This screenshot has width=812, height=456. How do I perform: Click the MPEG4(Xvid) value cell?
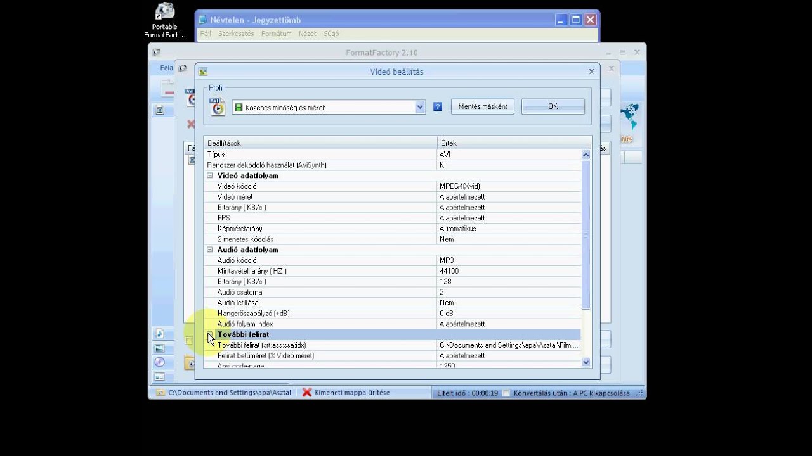pos(509,186)
